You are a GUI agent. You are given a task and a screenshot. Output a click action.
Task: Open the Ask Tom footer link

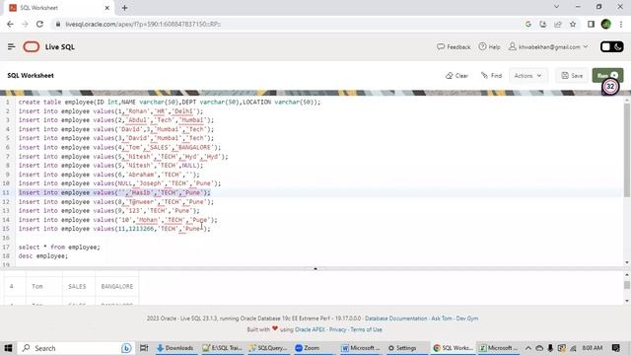click(442, 319)
